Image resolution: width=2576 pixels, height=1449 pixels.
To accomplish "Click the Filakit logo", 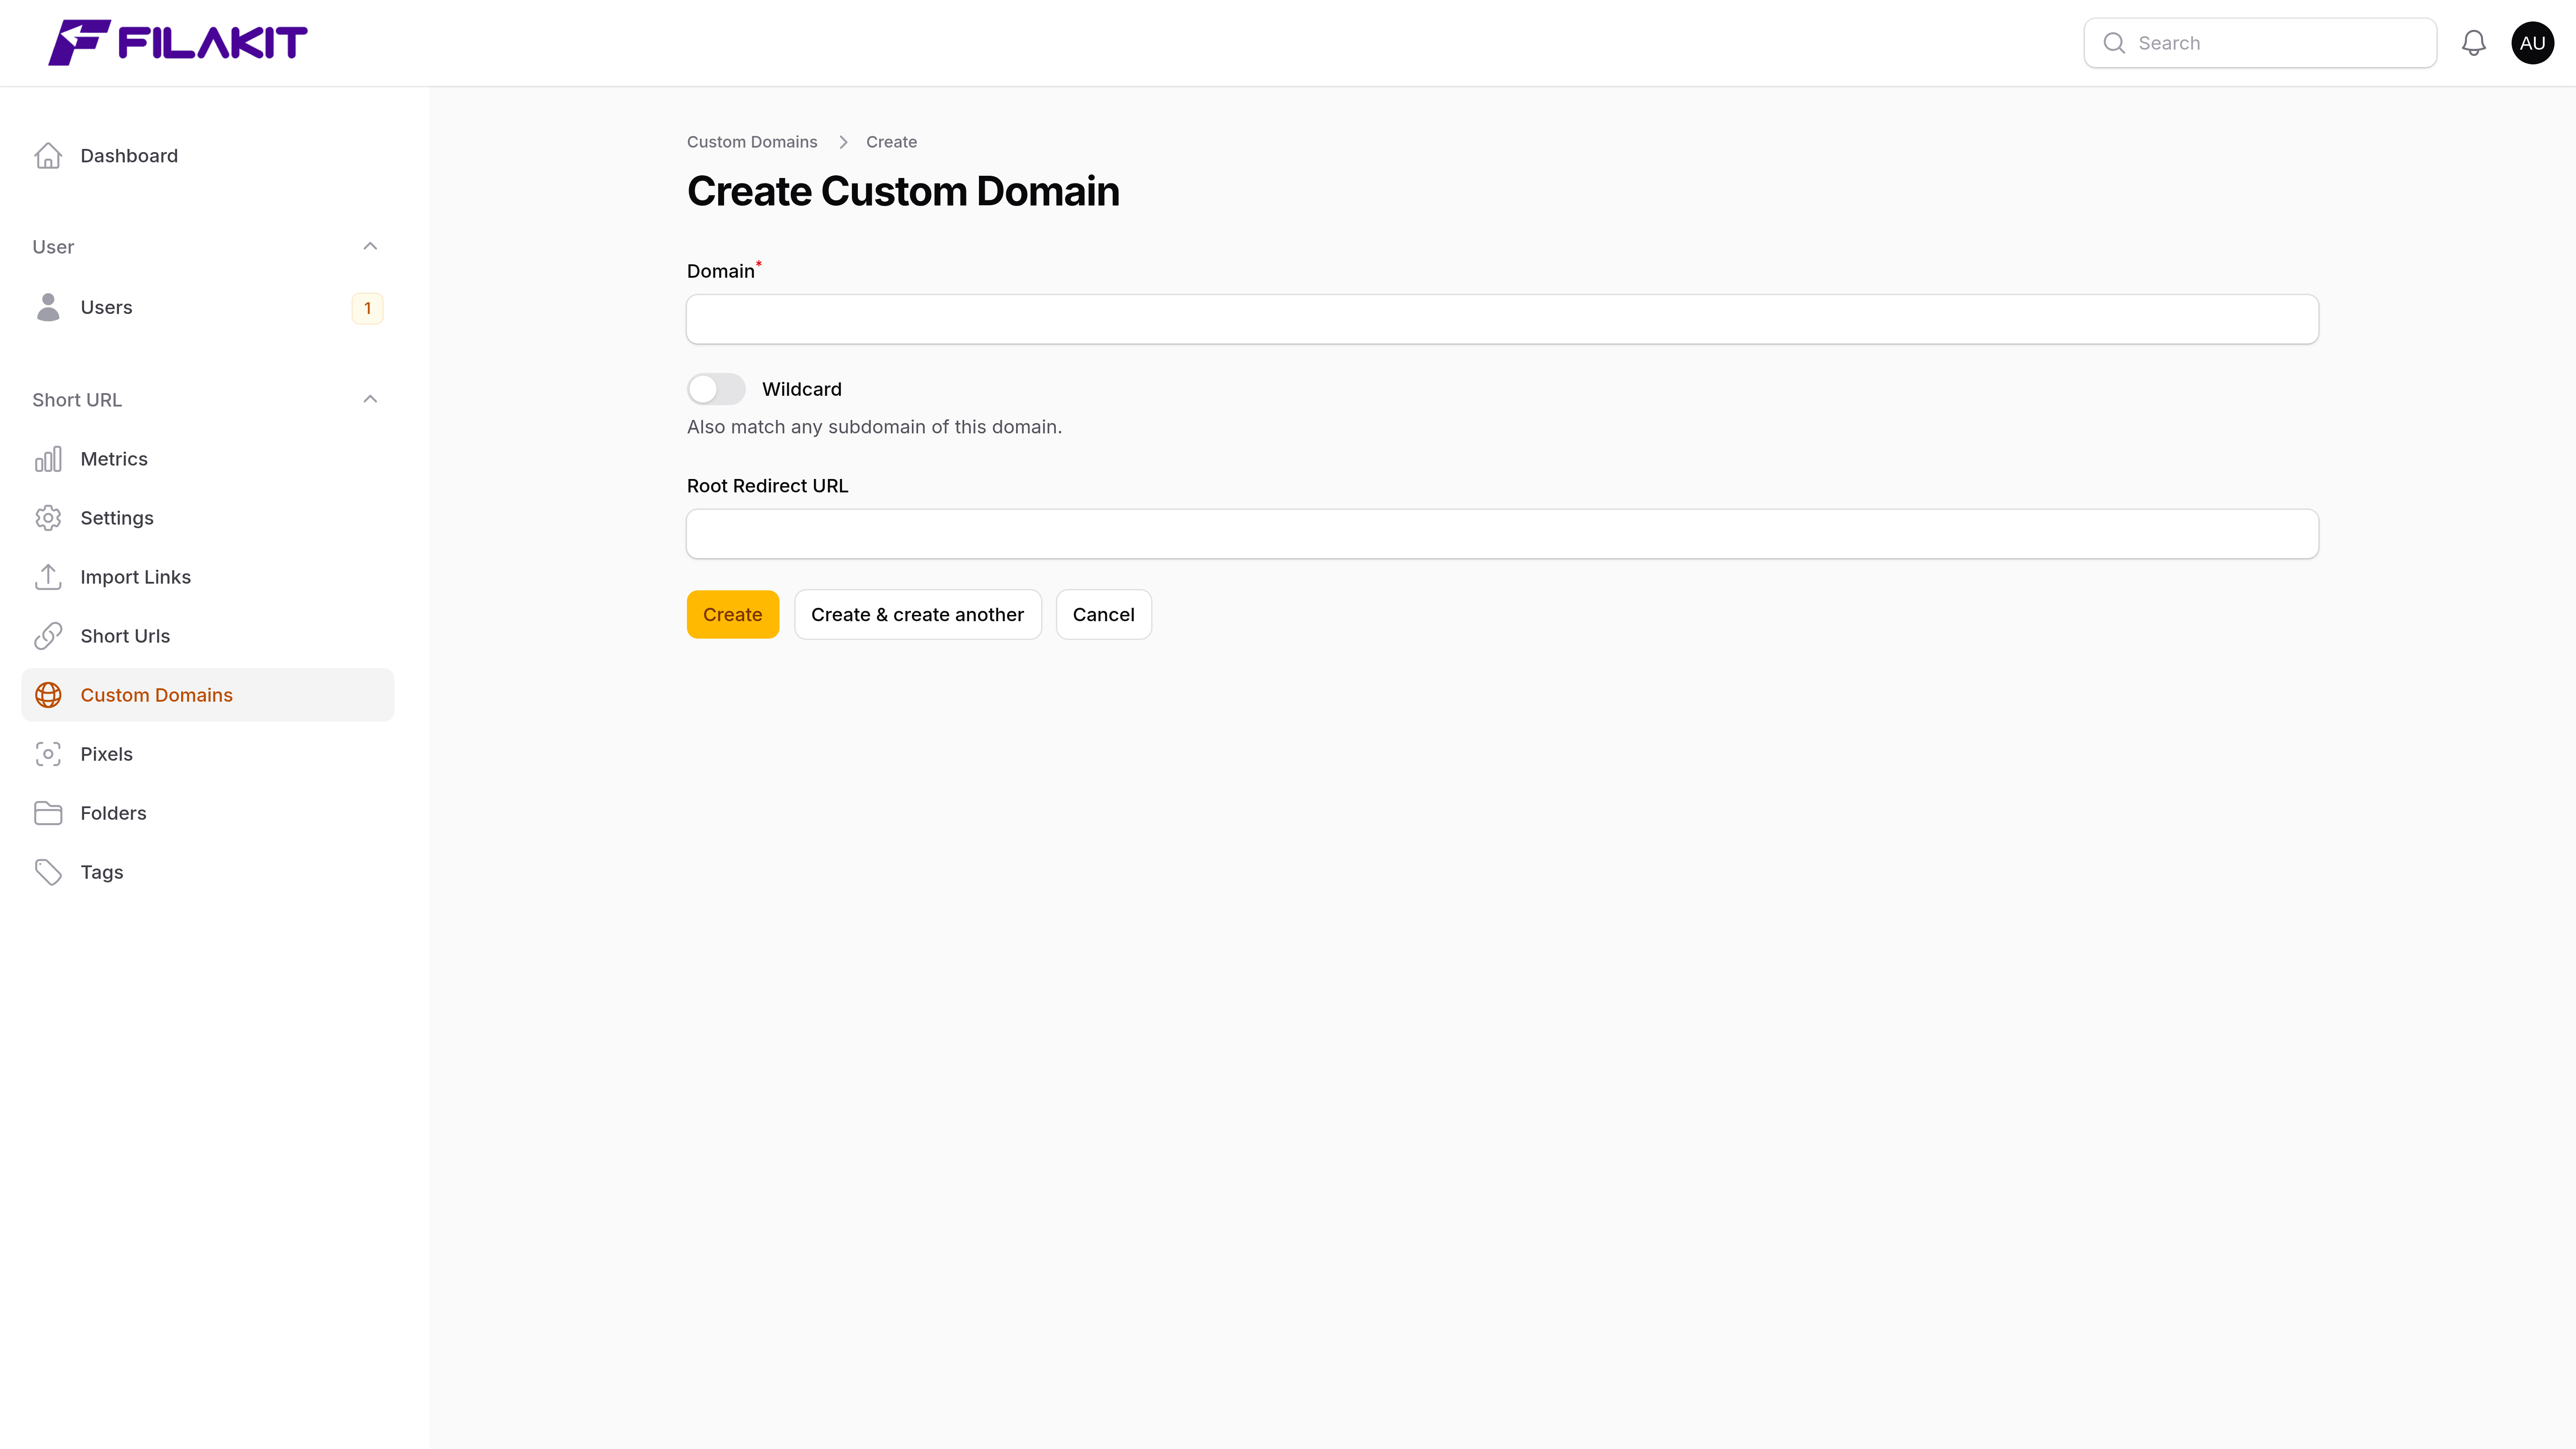I will click(x=178, y=43).
